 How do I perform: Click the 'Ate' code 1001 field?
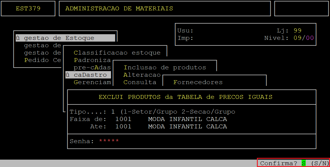pyautogui.click(x=123, y=127)
